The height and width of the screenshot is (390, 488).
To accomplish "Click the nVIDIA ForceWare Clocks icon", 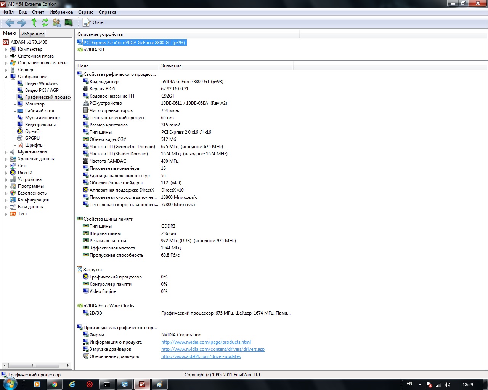I will (80, 306).
